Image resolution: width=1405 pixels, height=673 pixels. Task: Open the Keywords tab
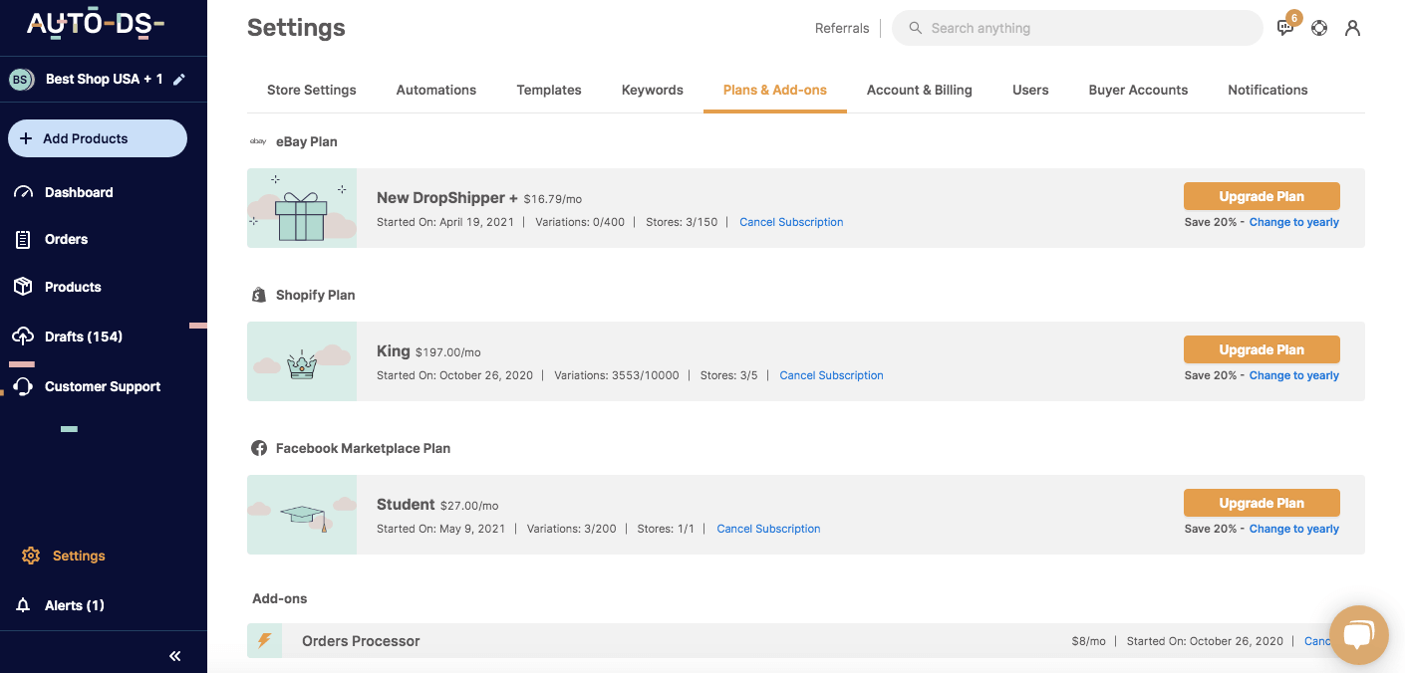(x=653, y=90)
